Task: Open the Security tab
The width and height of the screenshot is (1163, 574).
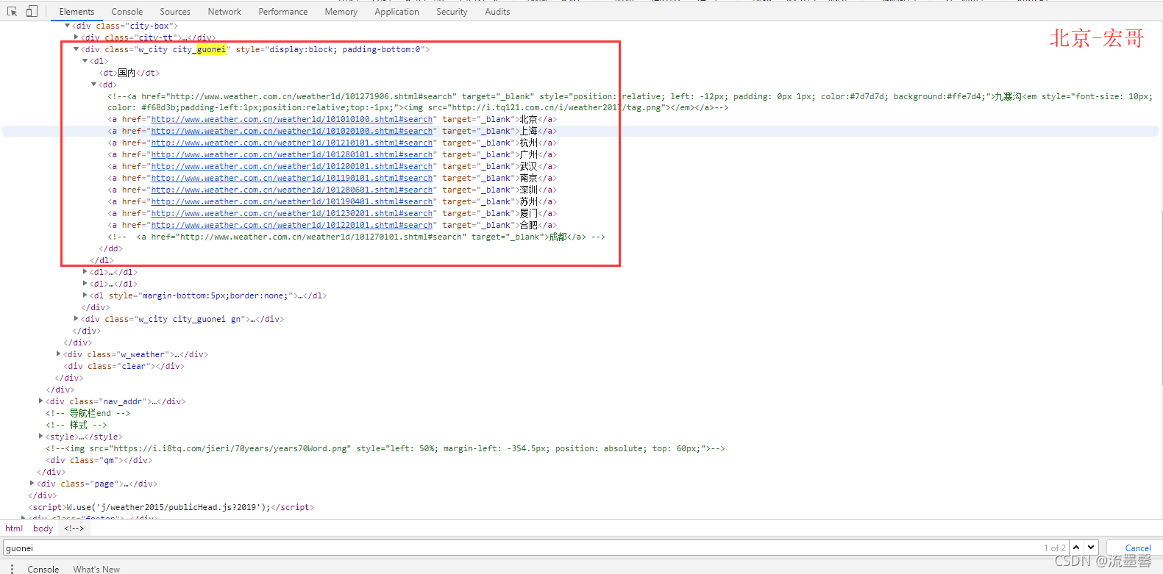Action: (x=452, y=12)
